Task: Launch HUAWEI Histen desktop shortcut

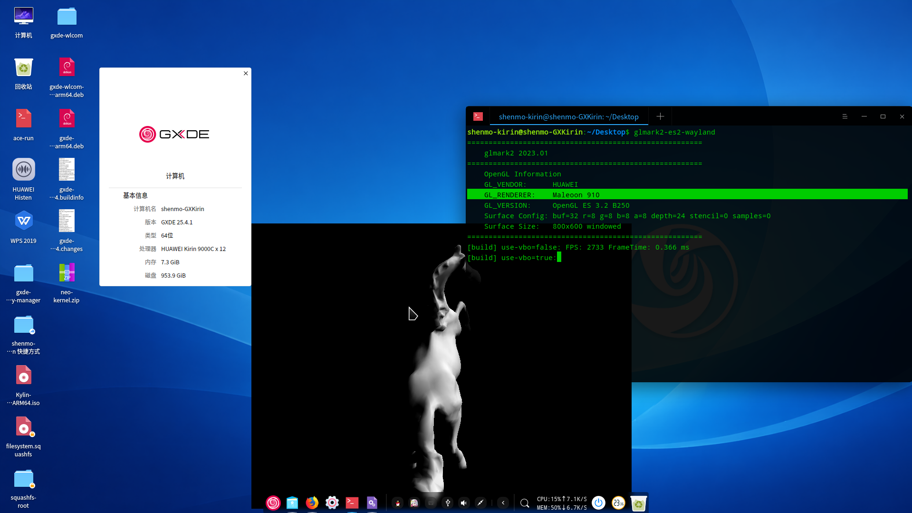Action: (x=23, y=179)
